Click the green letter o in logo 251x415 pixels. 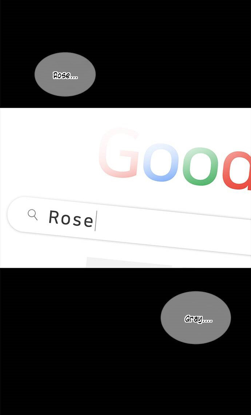[200, 167]
